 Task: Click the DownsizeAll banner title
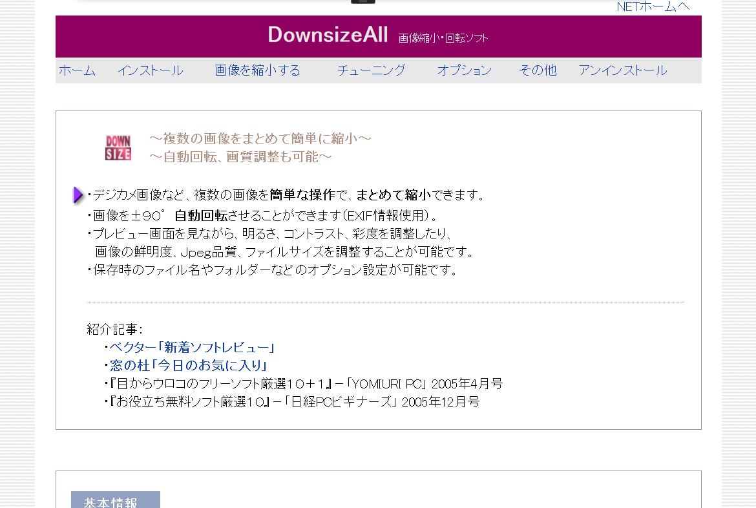tap(328, 35)
